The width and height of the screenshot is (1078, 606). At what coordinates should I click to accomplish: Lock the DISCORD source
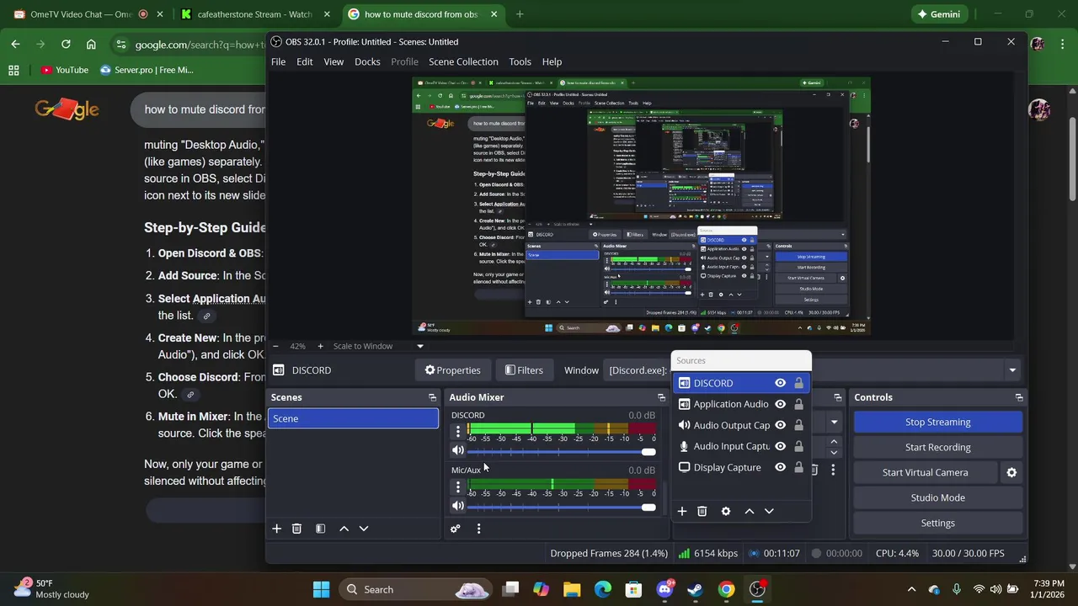(x=798, y=383)
